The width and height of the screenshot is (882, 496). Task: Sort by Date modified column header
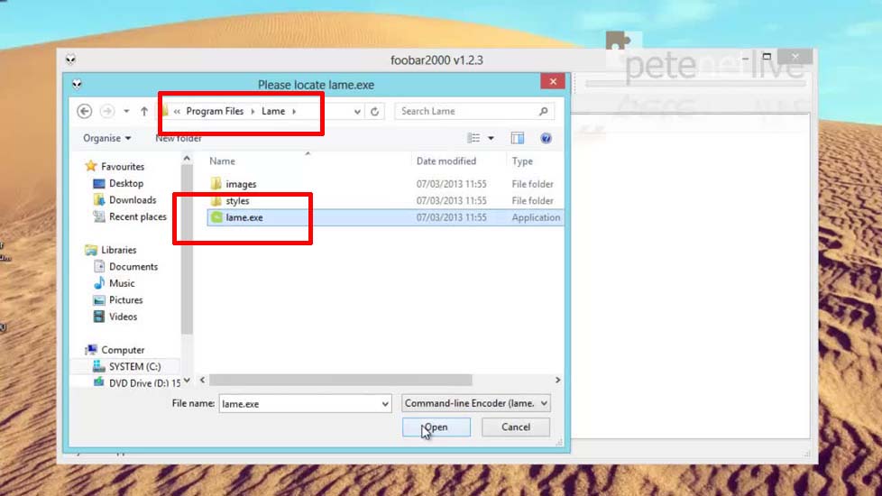446,161
